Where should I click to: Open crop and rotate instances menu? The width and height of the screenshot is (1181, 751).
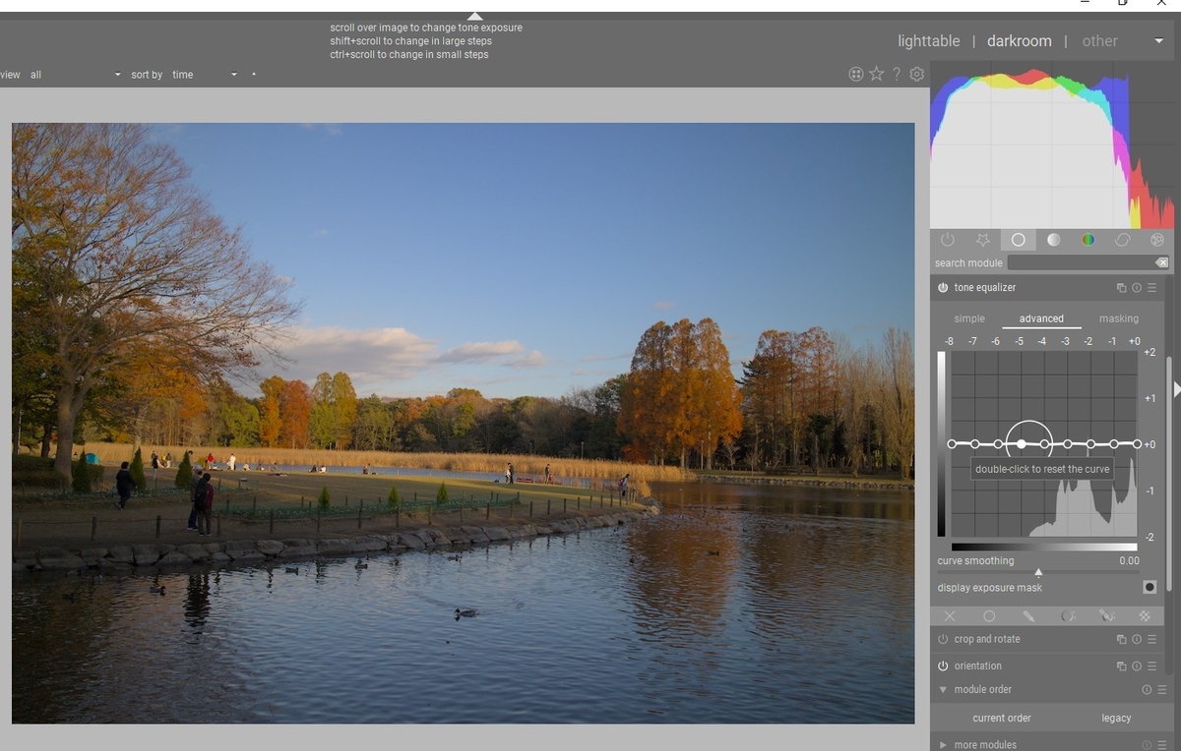[1121, 639]
